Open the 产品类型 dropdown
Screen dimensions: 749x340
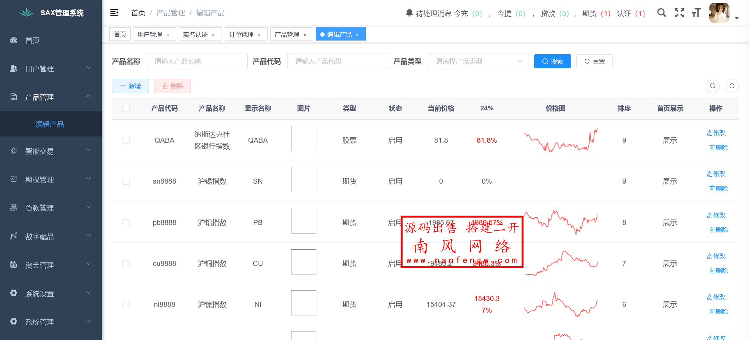[478, 61]
